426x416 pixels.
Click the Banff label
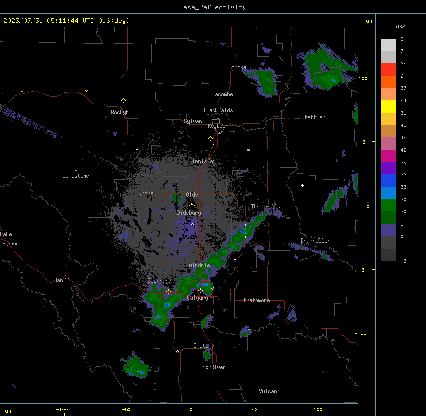coord(61,280)
